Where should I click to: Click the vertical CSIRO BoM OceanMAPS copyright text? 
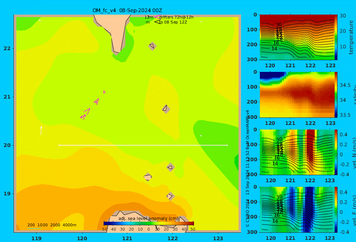coord(247,168)
